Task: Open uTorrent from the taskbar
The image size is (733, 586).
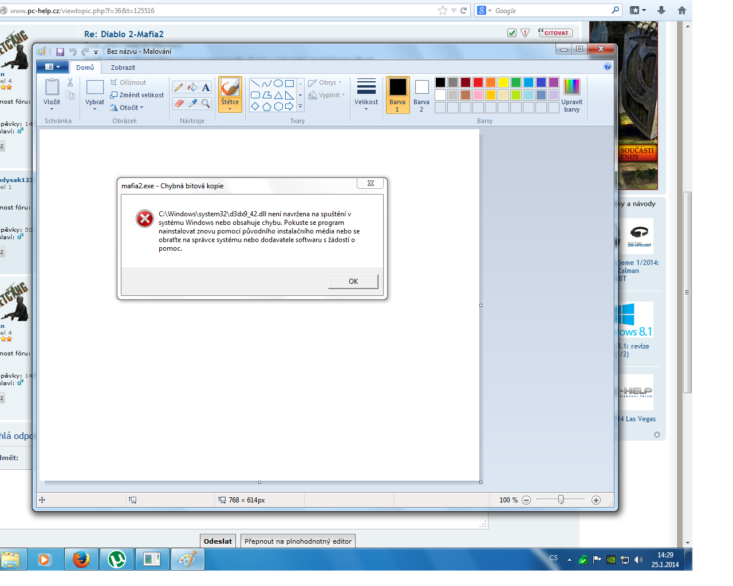Action: coord(117,559)
